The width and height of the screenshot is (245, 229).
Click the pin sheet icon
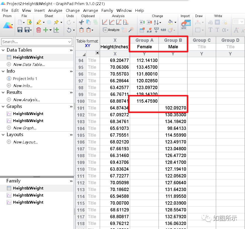click(x=56, y=22)
